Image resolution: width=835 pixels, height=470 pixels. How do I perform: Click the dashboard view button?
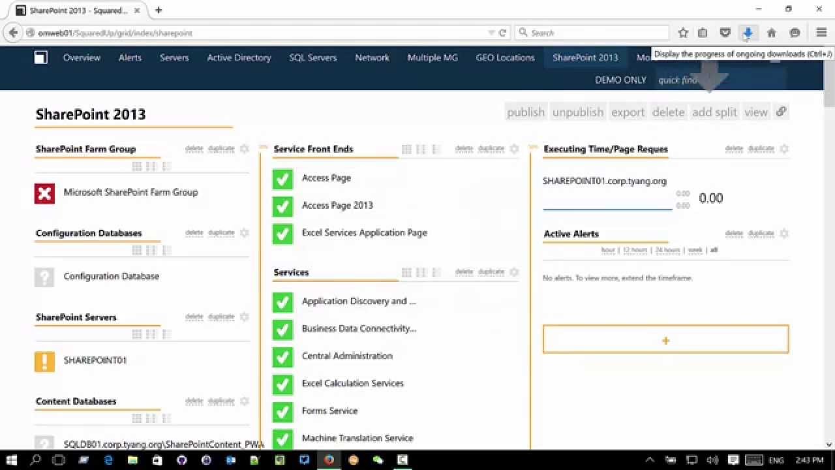pyautogui.click(x=756, y=112)
